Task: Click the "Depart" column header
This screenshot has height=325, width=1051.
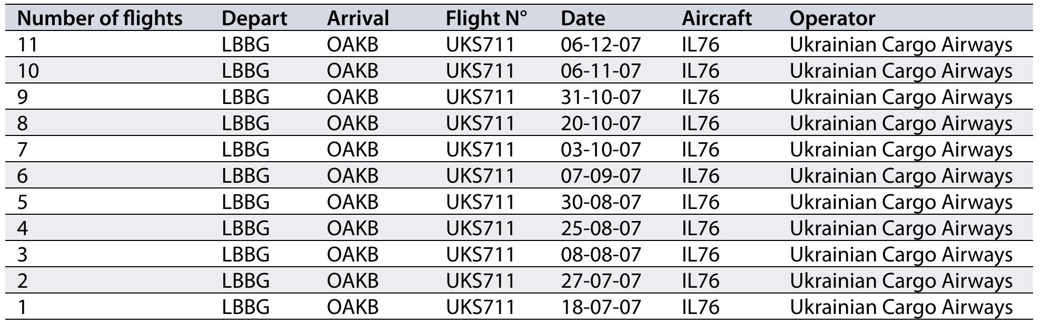Action: coord(254,18)
